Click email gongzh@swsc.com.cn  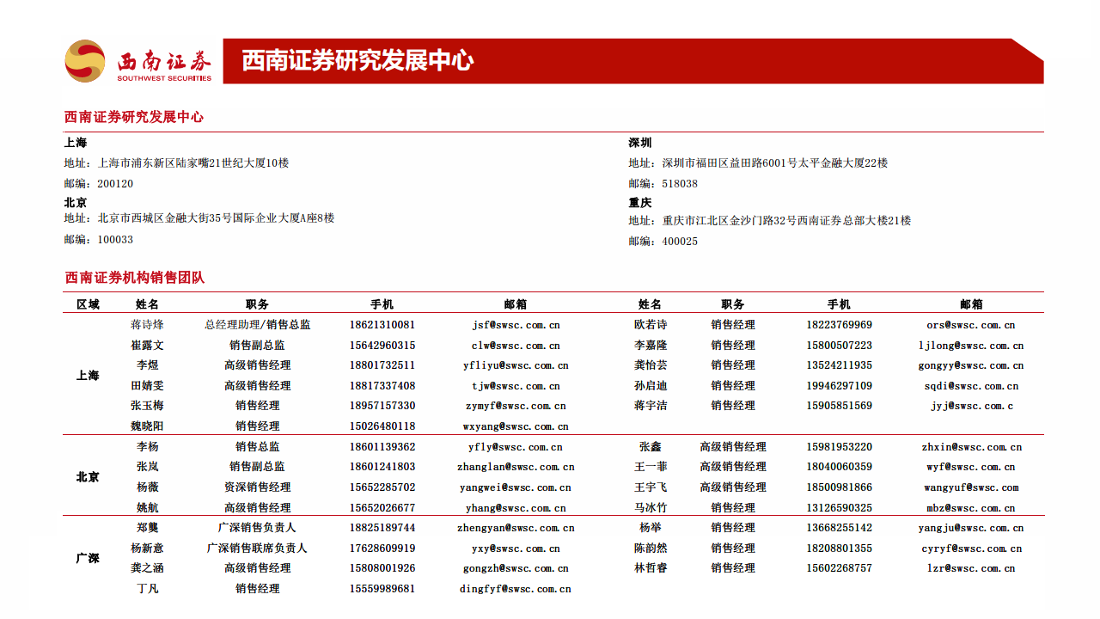516,568
